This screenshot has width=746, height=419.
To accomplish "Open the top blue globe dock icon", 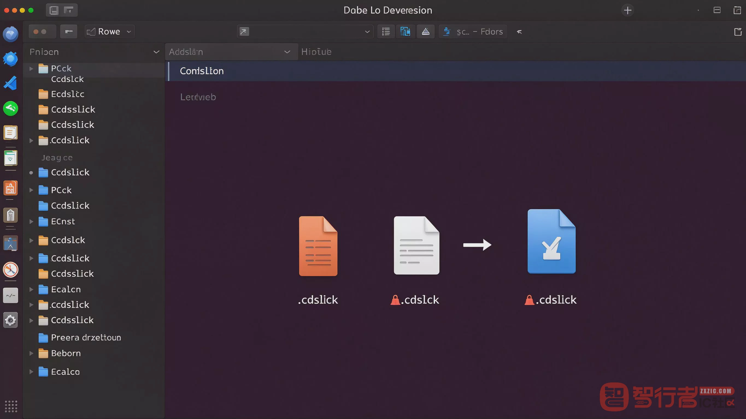I will click(11, 34).
